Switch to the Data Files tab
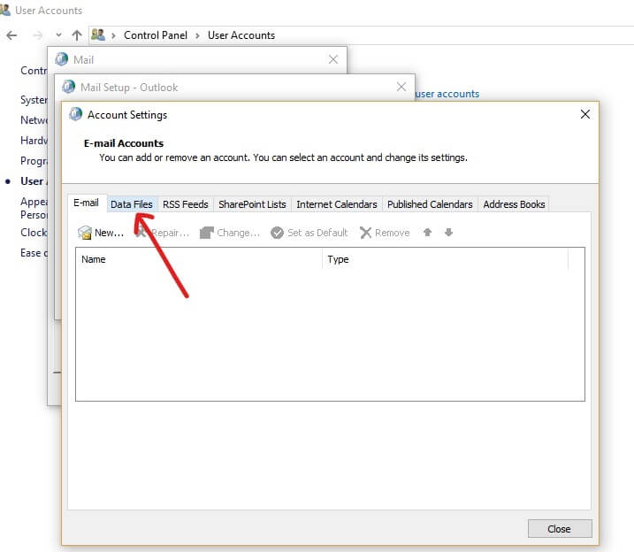The height and width of the screenshot is (552, 634). 131,204
